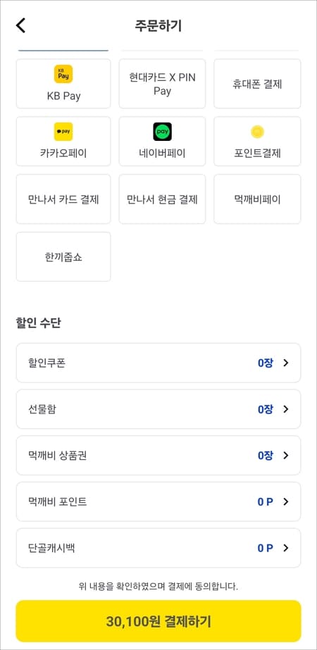317x650 pixels.
Task: Tap the 30,100원 결제하기 button
Action: pyautogui.click(x=158, y=621)
